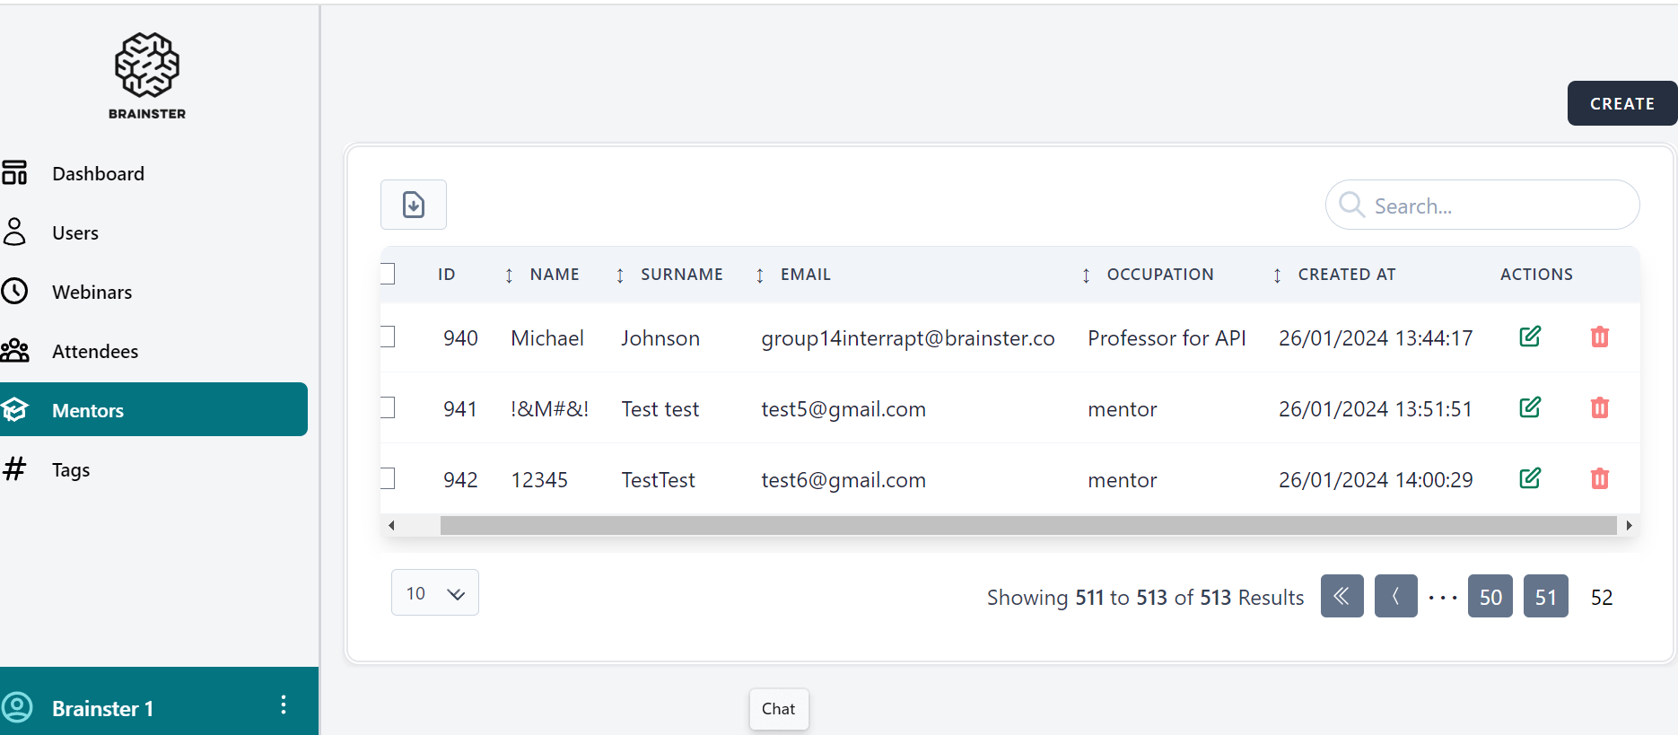Viewport: 1678px width, 735px height.
Task: Go to page 50 of results
Action: (1490, 597)
